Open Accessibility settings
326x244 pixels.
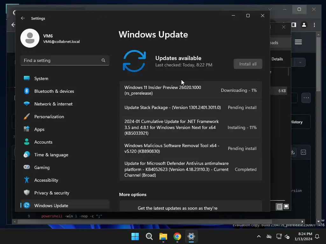(x=65, y=180)
